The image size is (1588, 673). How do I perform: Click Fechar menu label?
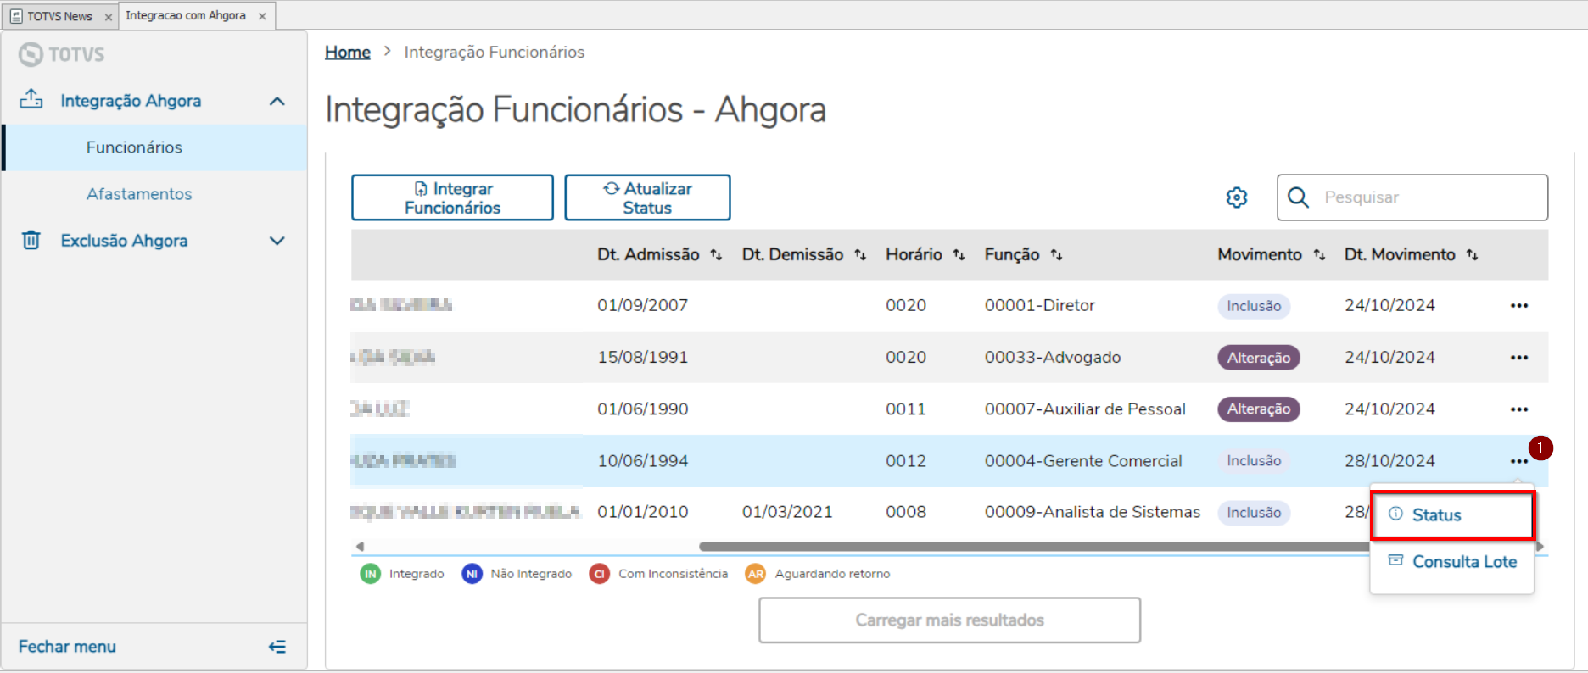(x=67, y=647)
